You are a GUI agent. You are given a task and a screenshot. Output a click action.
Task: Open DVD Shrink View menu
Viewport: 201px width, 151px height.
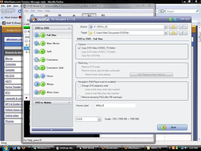coord(40,11)
